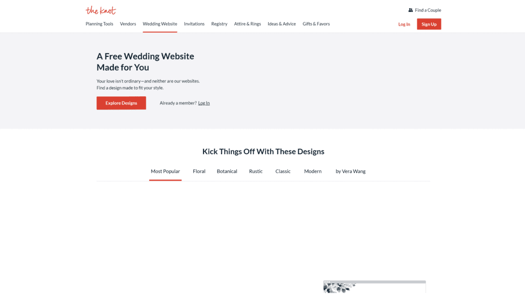The height and width of the screenshot is (295, 525).
Task: Open Ideas & Advice menu
Action: coord(281,24)
